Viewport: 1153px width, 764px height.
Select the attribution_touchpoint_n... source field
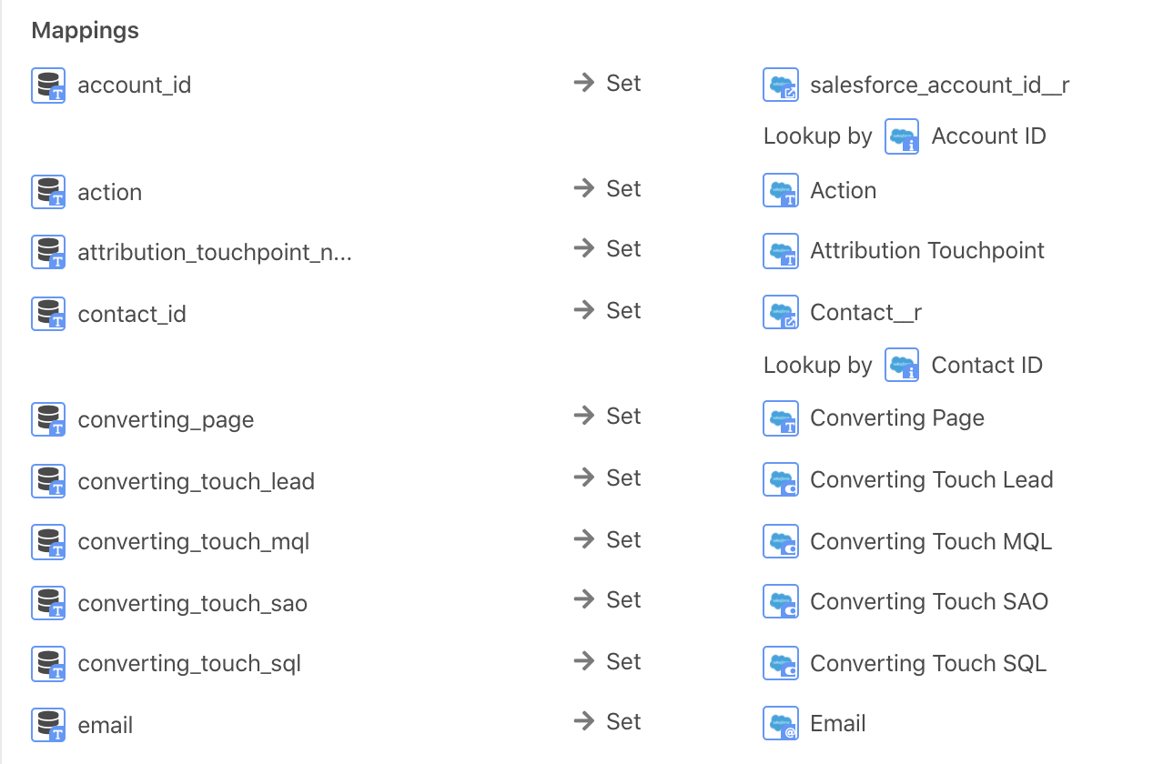pos(215,252)
